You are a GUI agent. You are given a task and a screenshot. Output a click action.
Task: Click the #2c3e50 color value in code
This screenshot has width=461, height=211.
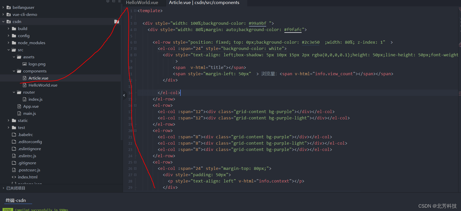click(310, 42)
